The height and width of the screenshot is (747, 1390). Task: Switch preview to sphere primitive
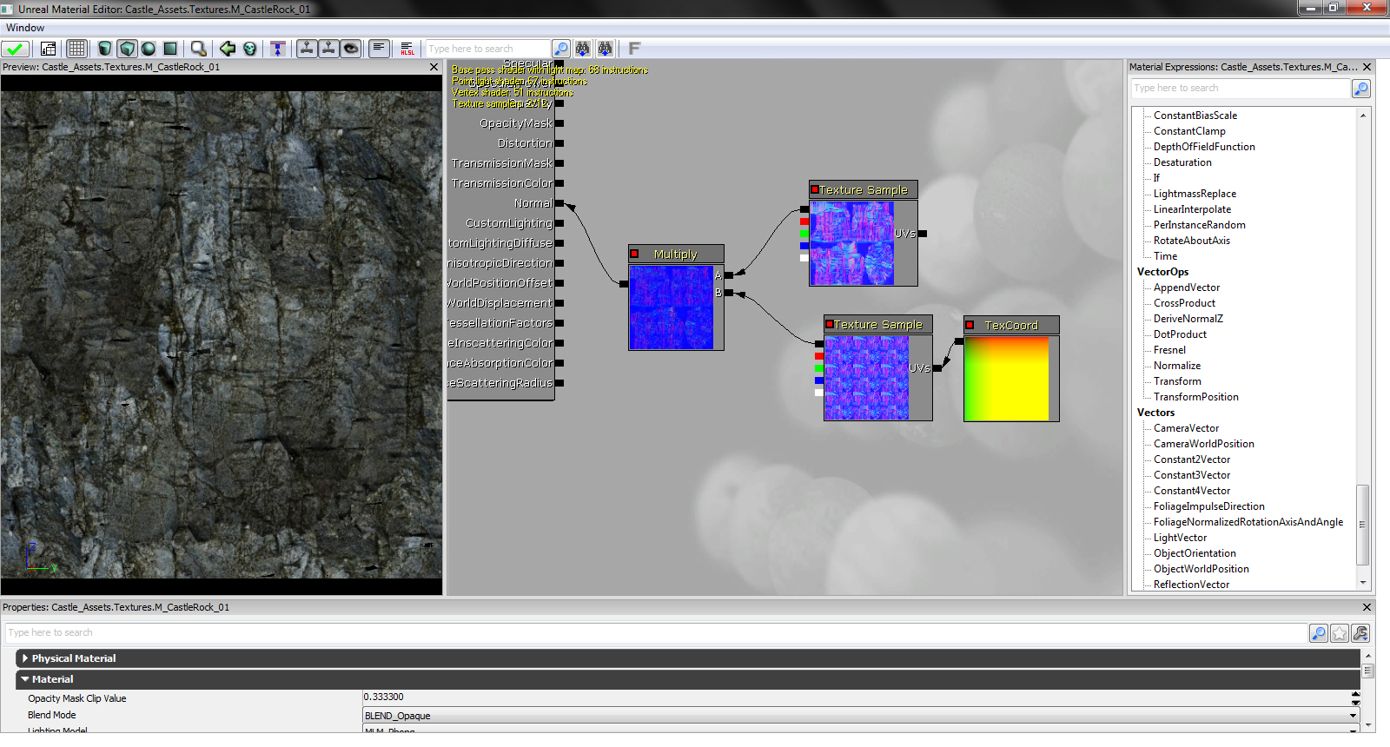149,49
